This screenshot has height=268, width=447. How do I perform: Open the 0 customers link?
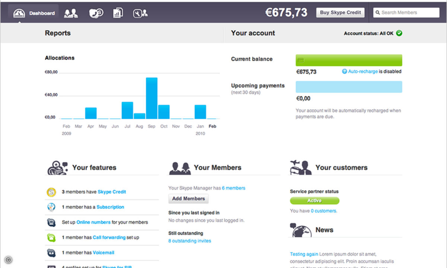click(x=324, y=211)
